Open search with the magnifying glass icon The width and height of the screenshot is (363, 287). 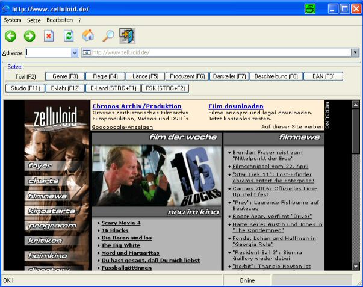click(108, 36)
